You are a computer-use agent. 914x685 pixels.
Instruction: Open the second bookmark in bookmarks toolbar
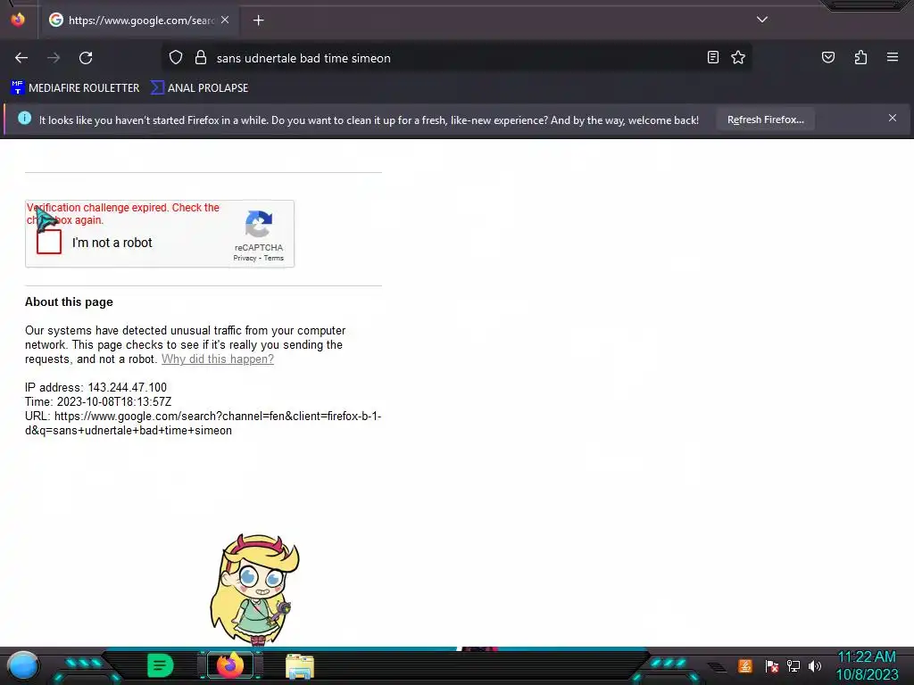[x=199, y=88]
